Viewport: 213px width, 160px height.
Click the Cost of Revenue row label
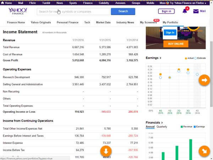[x=12, y=54]
